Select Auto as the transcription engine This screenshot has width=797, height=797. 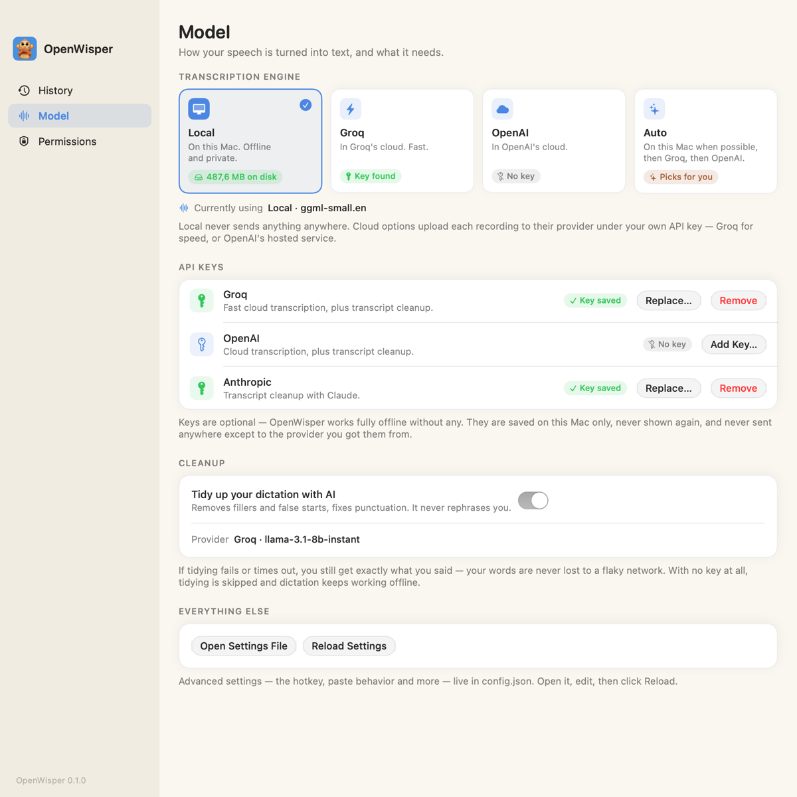(706, 141)
